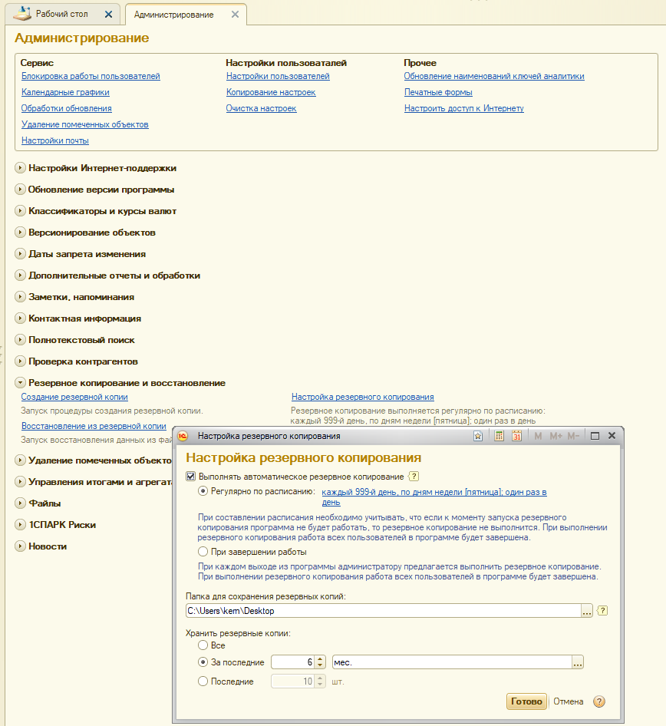Add backup settings dialog to favorites (star icon)
This screenshot has height=726, width=666.
(478, 436)
